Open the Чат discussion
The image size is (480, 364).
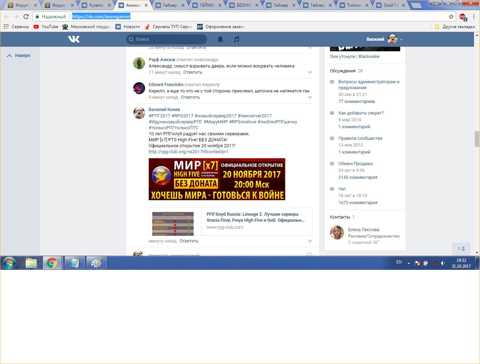point(342,189)
